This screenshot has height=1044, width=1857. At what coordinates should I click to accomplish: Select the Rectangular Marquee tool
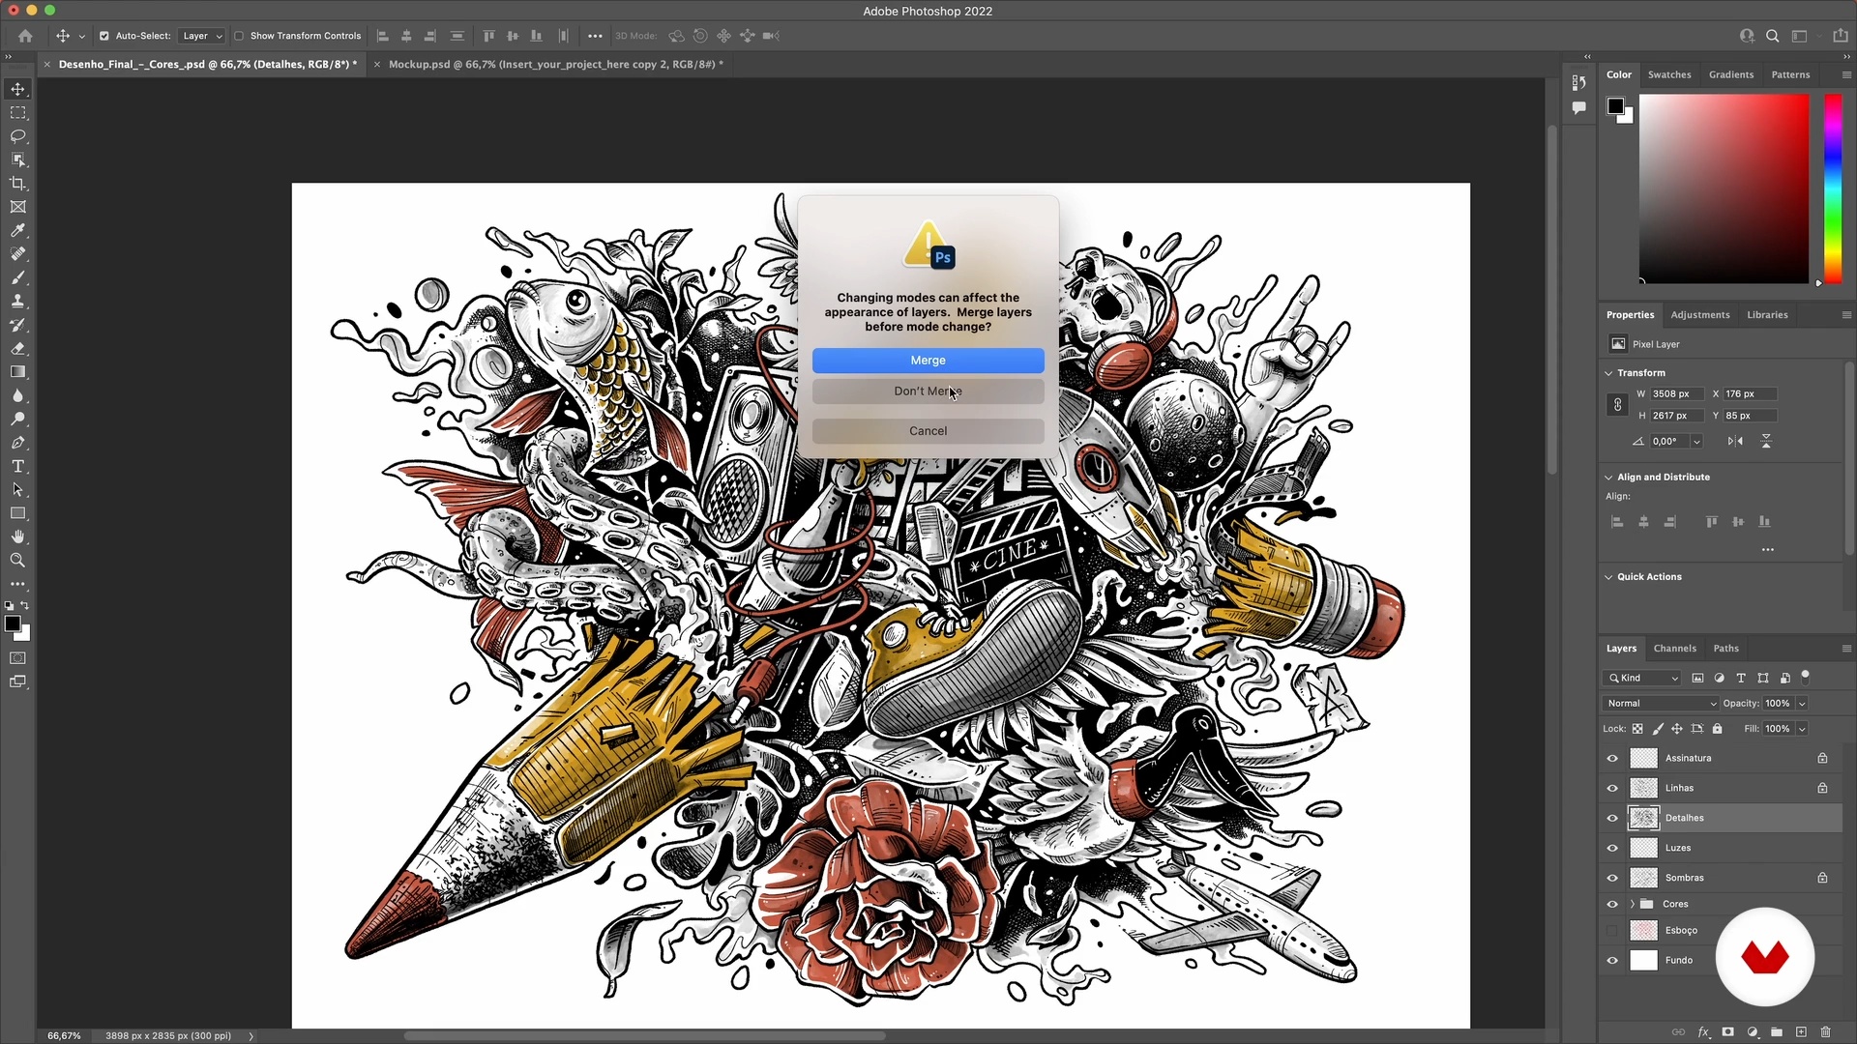click(x=17, y=113)
